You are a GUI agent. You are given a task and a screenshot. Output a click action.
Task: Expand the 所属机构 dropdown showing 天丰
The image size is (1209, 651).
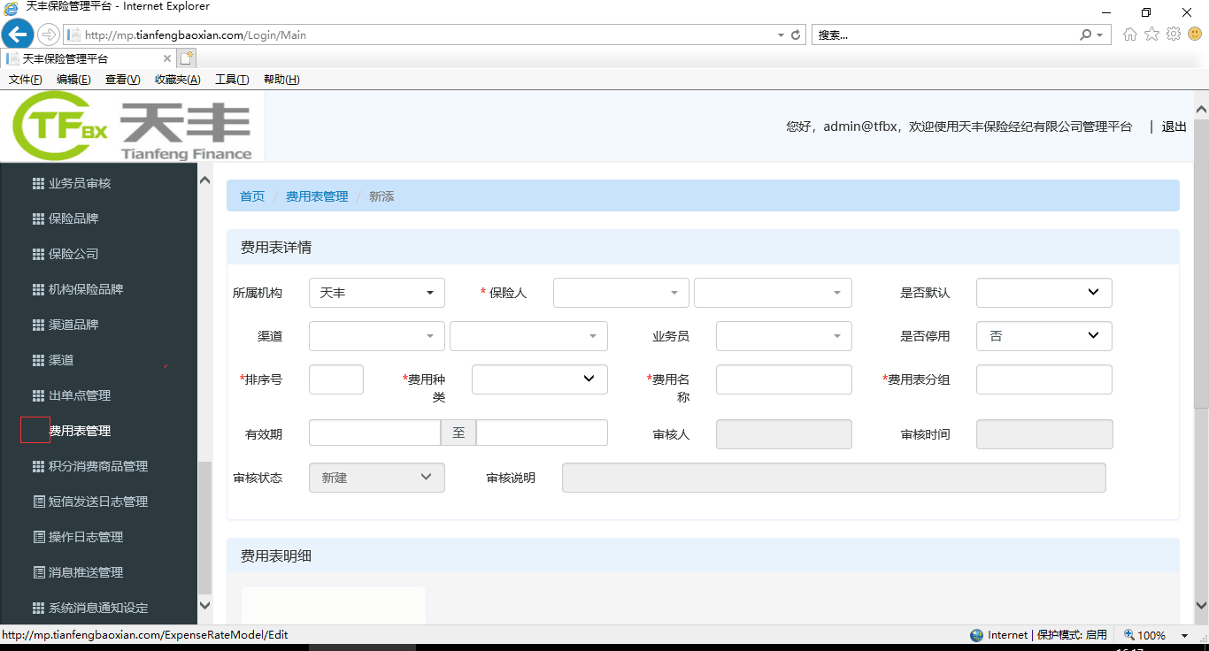(376, 293)
